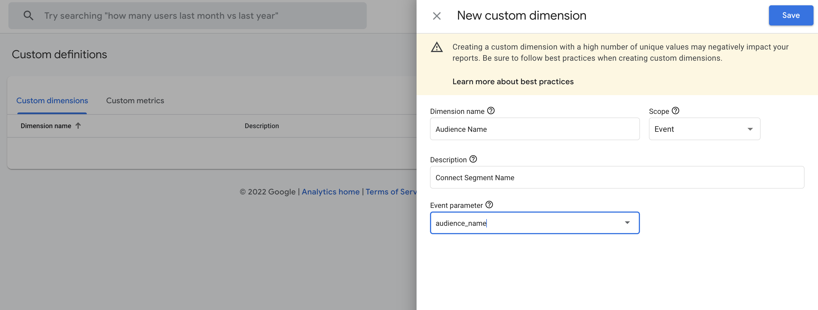Focus the Analytics search box
The width and height of the screenshot is (818, 310).
[191, 16]
